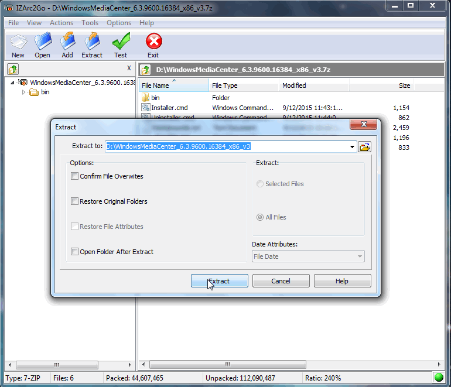Click the Extract toolbar icon
The height and width of the screenshot is (387, 451).
tap(92, 41)
